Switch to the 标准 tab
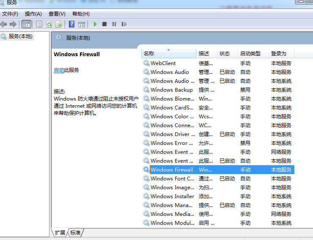Viewport: 313px width, 240px height. 75,233
